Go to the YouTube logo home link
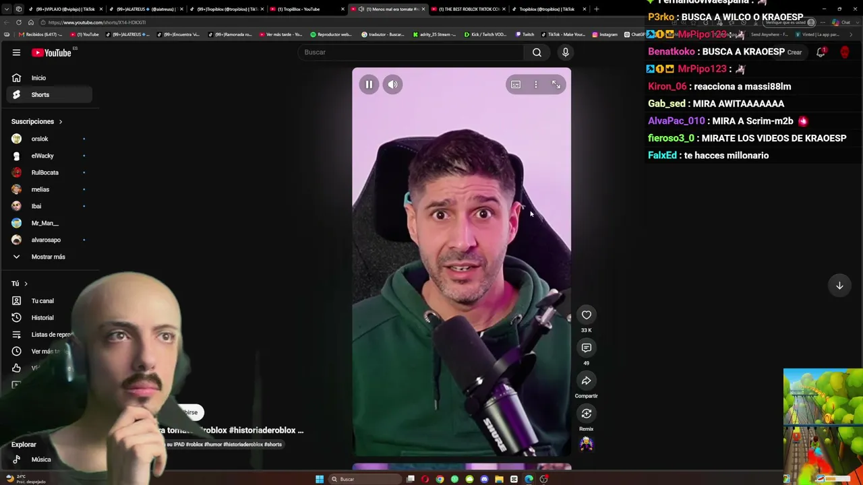Screen dimensions: 863x485 click(51, 53)
